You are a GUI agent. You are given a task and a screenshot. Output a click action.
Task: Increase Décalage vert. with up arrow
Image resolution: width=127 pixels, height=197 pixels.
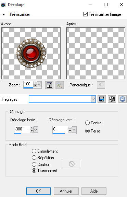70,128
